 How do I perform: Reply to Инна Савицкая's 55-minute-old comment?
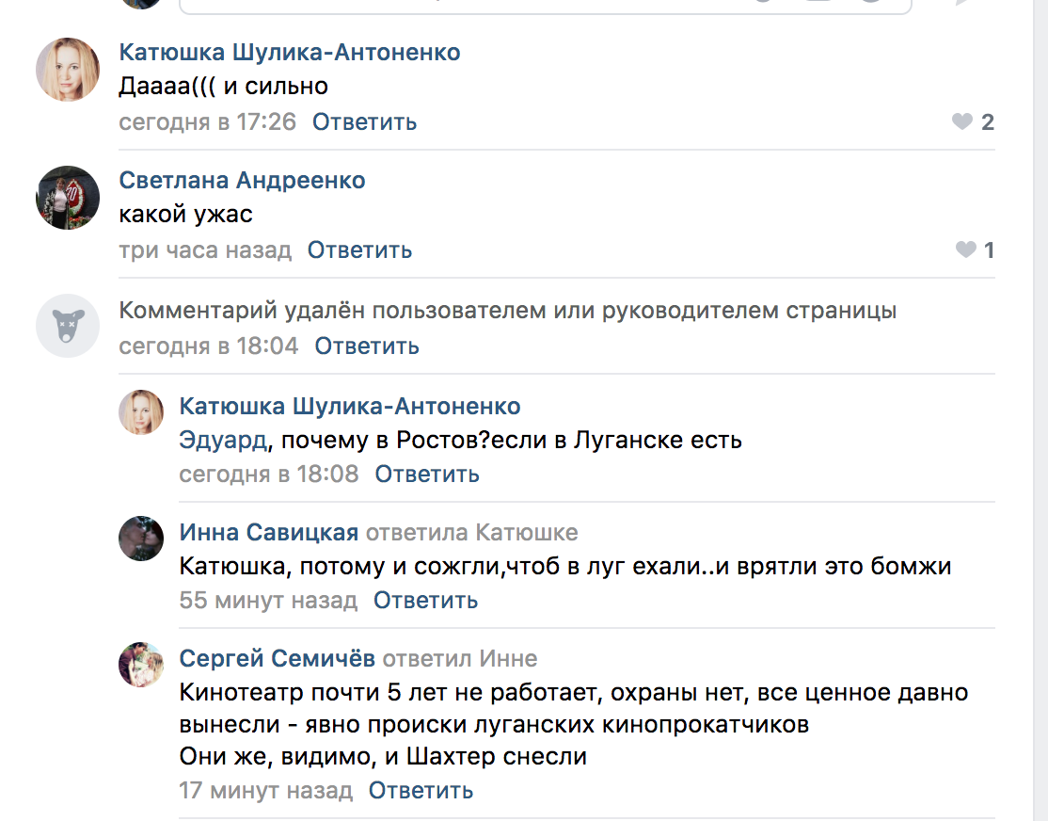pyautogui.click(x=426, y=600)
